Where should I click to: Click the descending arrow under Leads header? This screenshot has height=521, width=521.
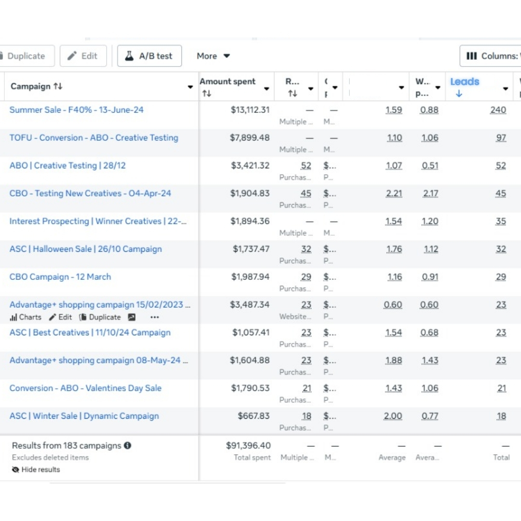point(458,94)
